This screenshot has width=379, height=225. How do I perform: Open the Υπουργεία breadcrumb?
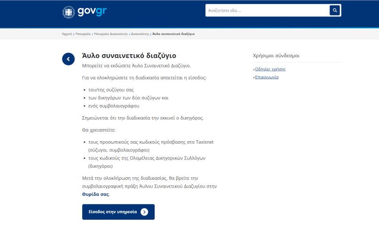(x=83, y=34)
